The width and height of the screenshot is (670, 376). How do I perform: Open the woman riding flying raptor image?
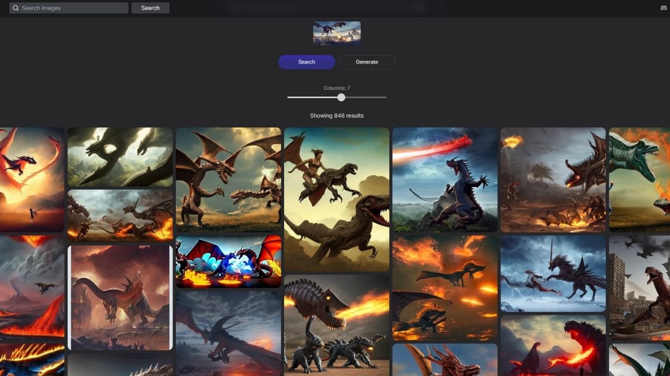coord(337,199)
